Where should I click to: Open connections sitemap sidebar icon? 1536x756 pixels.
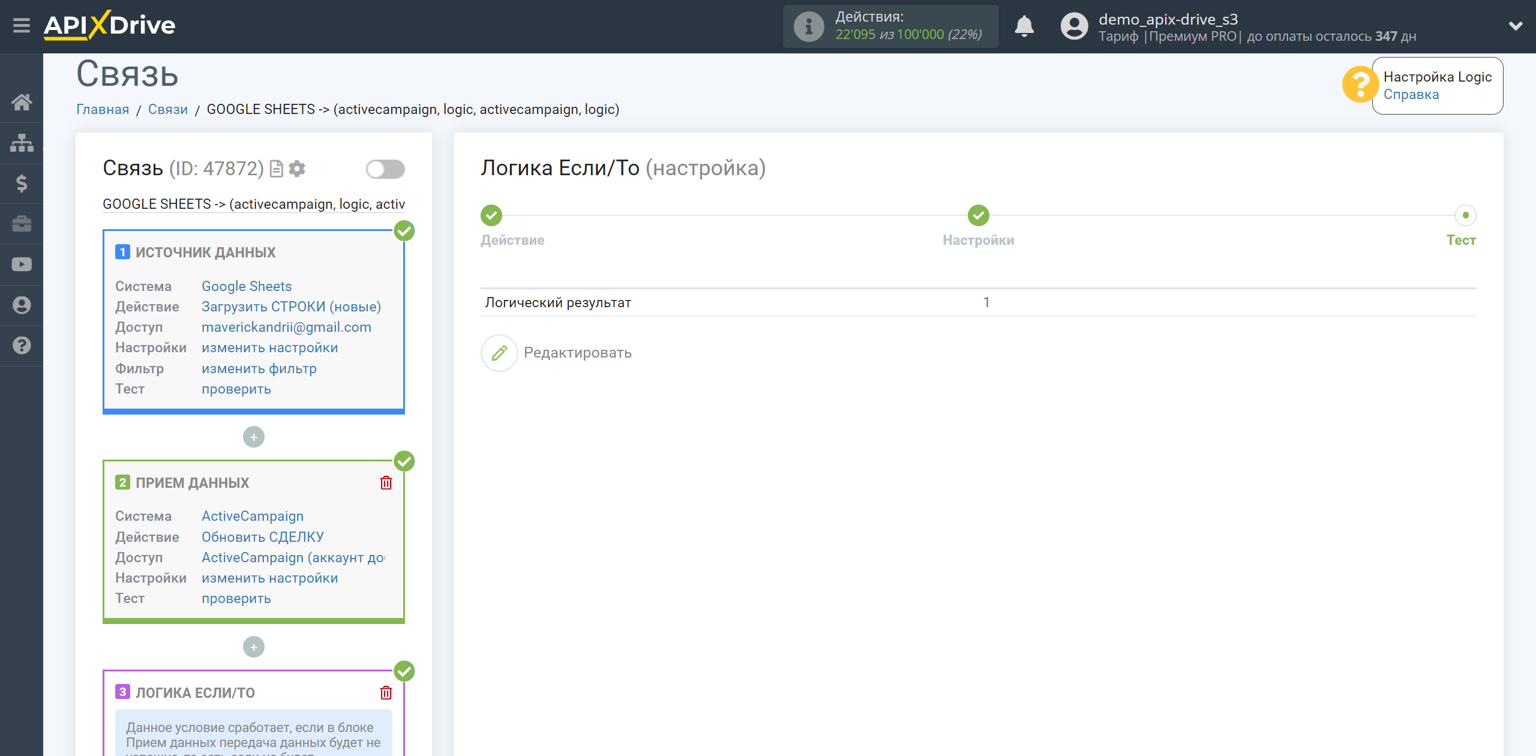[x=22, y=143]
